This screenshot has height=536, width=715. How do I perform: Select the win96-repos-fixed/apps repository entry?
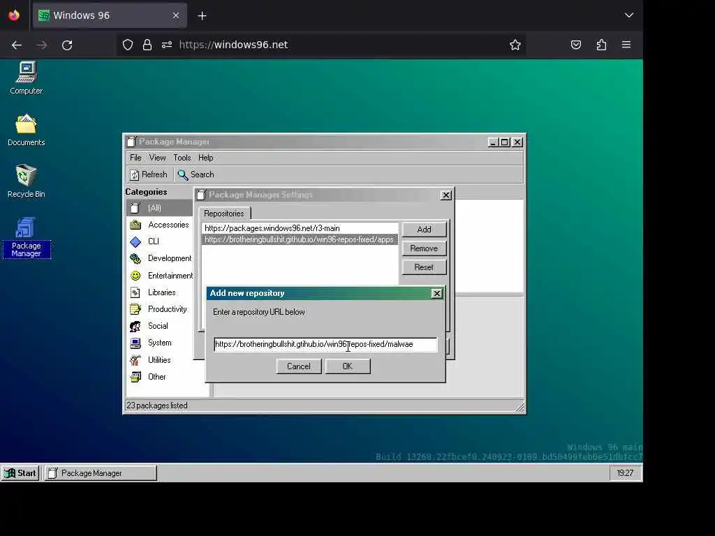click(x=300, y=239)
